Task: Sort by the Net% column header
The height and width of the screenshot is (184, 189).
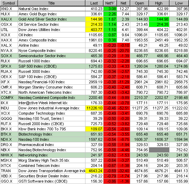Action: tap(110, 3)
